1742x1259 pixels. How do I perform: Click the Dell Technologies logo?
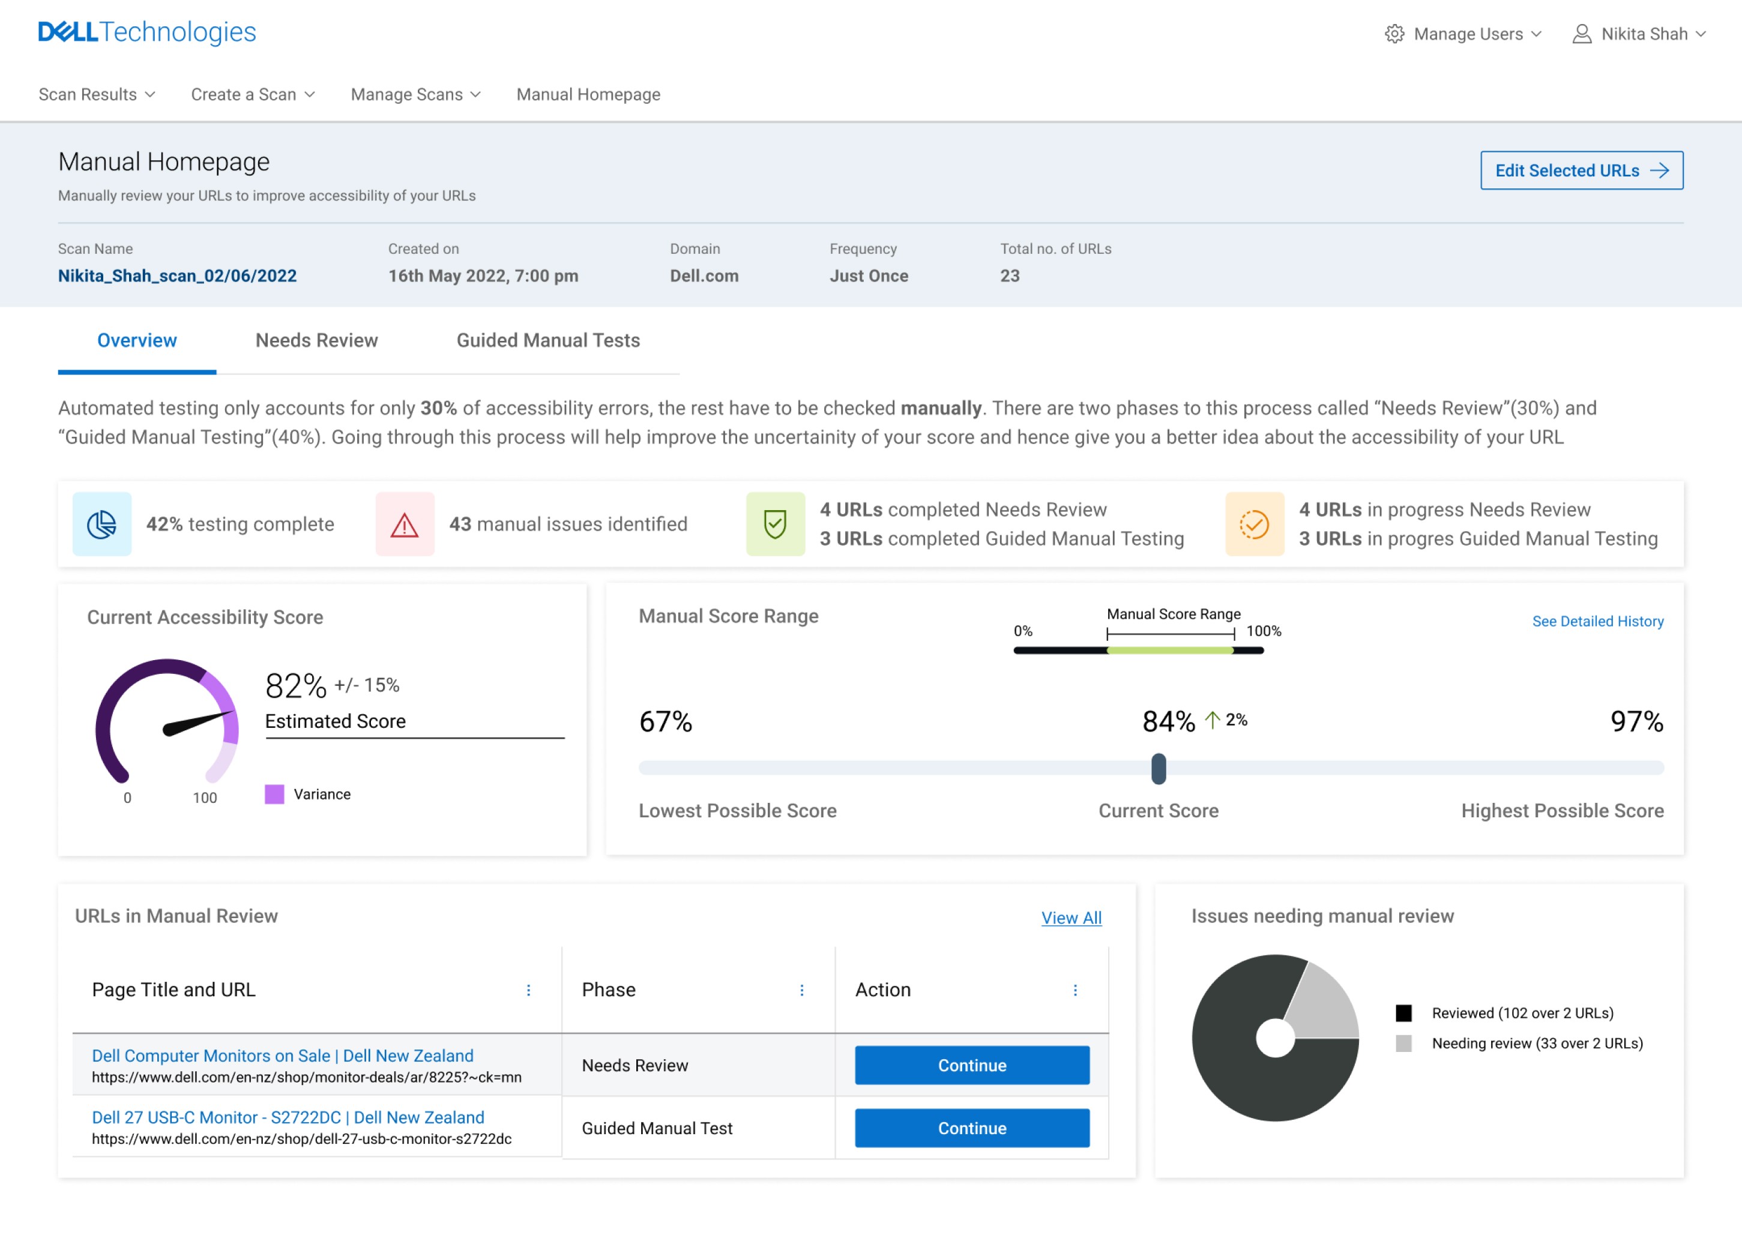(146, 32)
